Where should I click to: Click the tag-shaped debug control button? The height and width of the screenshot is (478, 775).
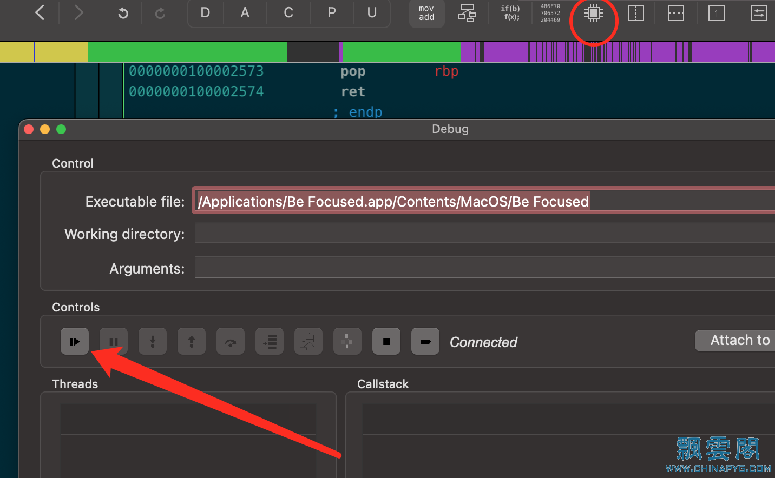425,341
